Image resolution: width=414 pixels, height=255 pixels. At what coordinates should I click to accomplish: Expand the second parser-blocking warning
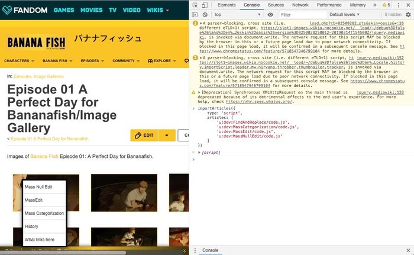click(200, 57)
